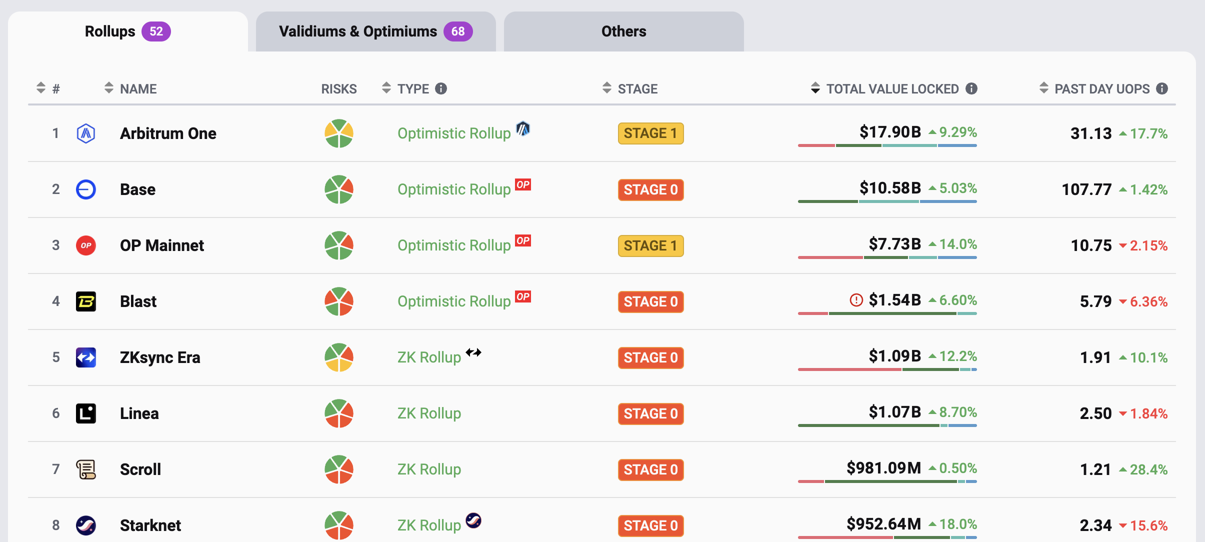1205x542 pixels.
Task: Open Arbitrum One risk rosette
Action: [339, 133]
